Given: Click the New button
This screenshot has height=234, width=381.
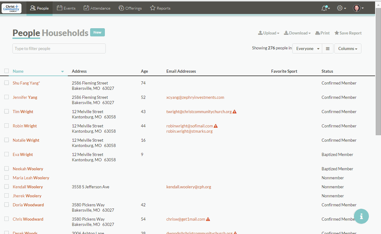Looking at the screenshot, I should point(97,32).
